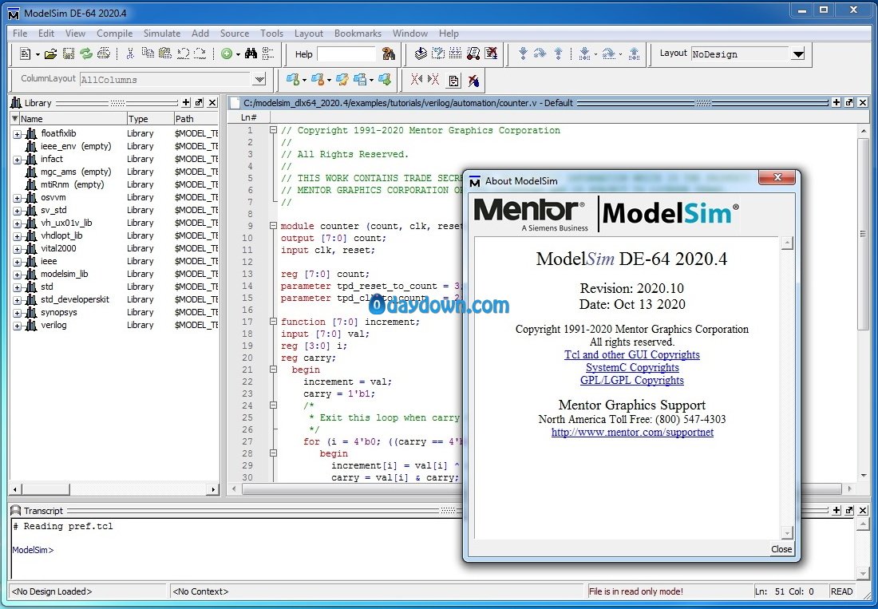Image resolution: width=878 pixels, height=609 pixels.
Task: Click the Add bookmark icon with green plus
Action: pos(293,80)
